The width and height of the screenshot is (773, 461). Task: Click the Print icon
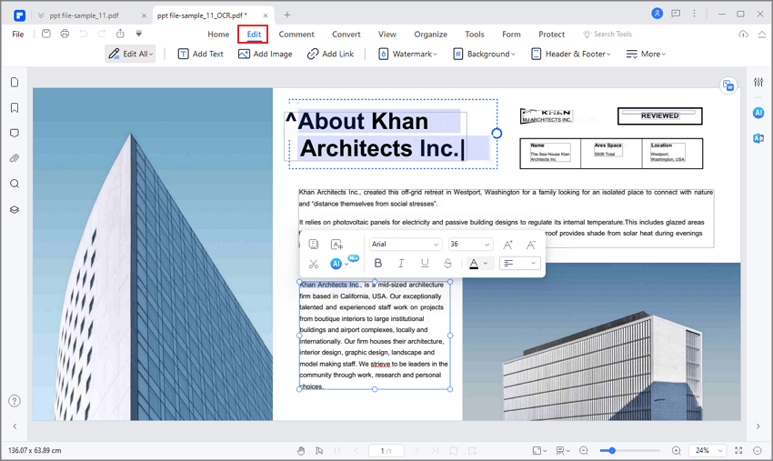coord(65,34)
